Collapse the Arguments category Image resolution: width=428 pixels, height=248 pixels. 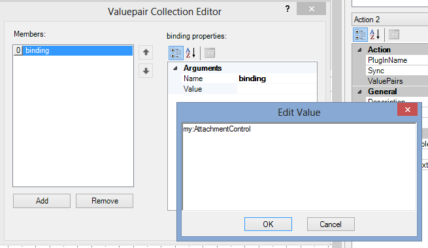[175, 68]
